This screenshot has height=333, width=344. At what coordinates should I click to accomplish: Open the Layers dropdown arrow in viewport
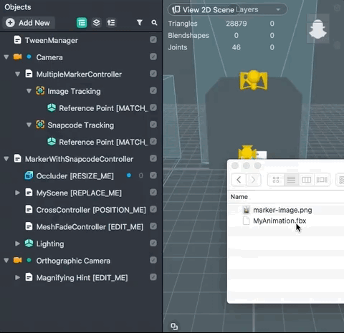pyautogui.click(x=278, y=10)
